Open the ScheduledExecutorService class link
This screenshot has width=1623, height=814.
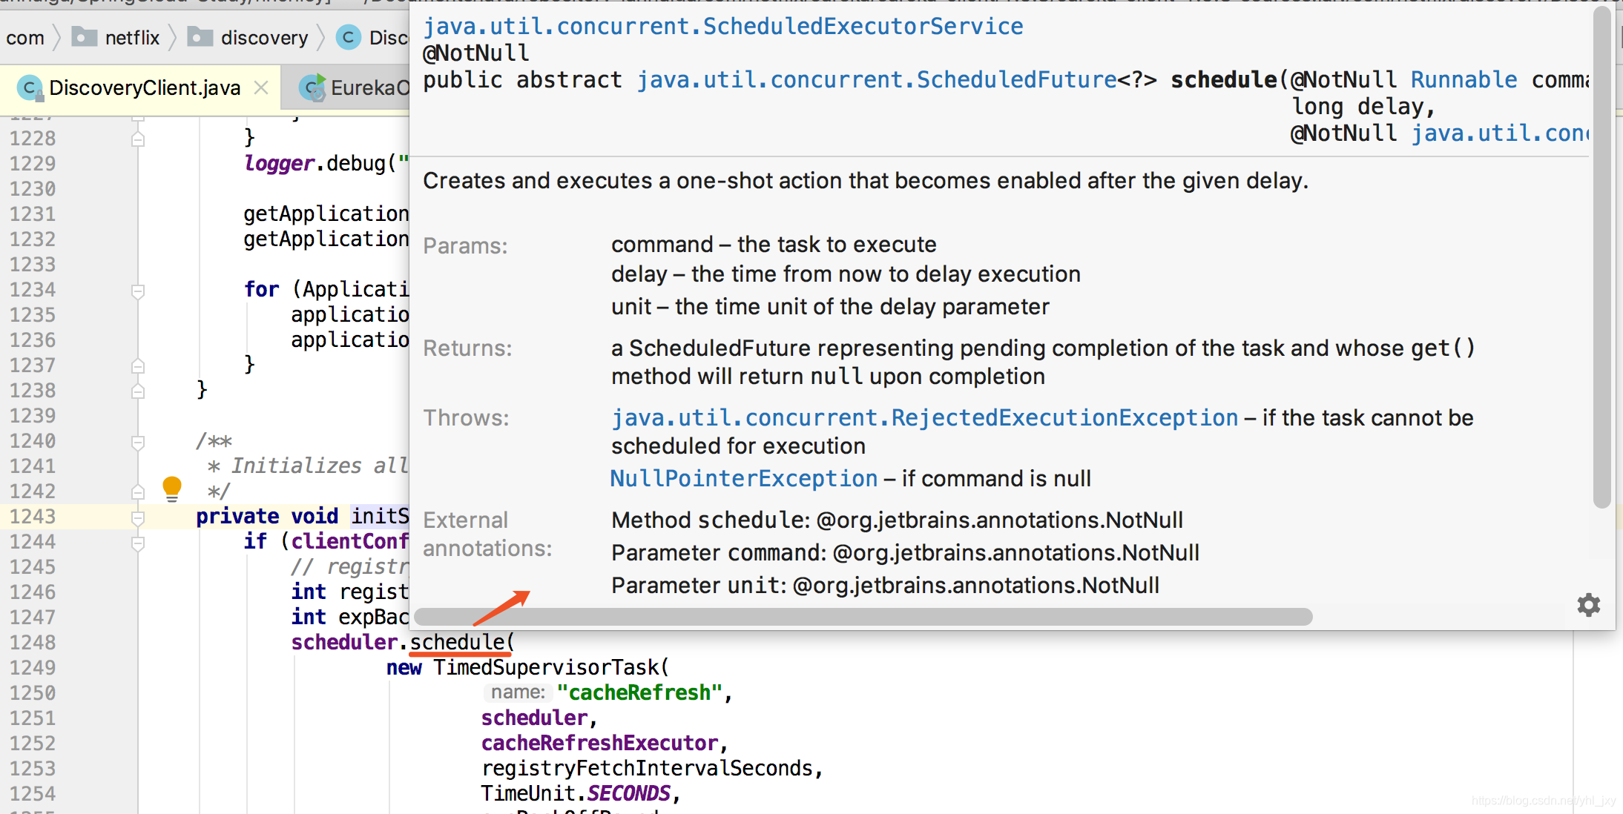722,26
